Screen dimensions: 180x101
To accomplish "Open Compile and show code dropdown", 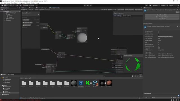I will pyautogui.click(x=165, y=37).
